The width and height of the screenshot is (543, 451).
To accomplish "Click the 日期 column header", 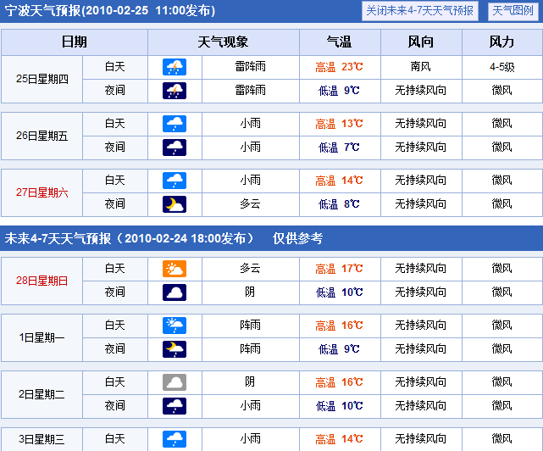I will [75, 42].
